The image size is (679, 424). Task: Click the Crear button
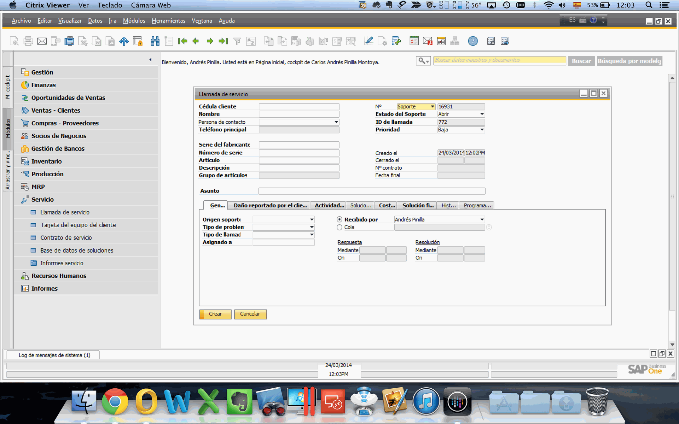tap(215, 314)
